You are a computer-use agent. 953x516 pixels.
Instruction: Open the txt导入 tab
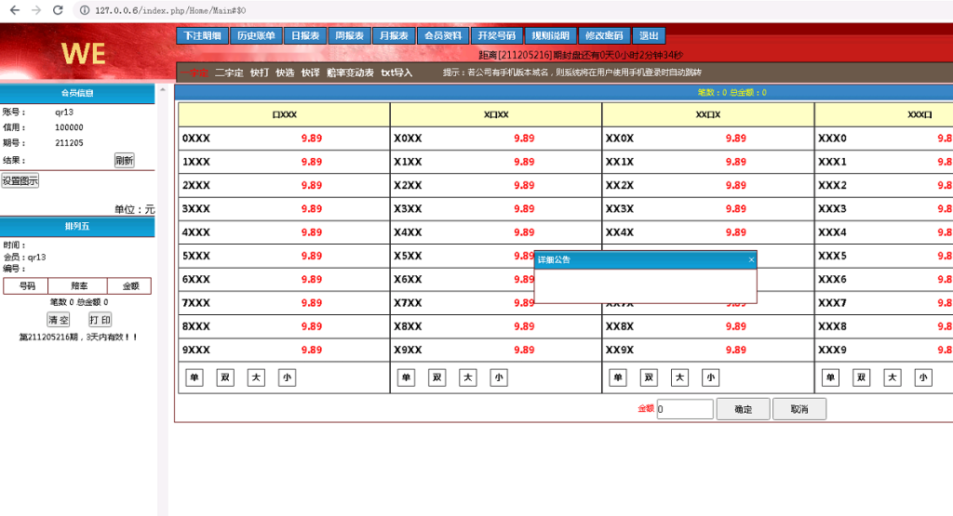(396, 73)
